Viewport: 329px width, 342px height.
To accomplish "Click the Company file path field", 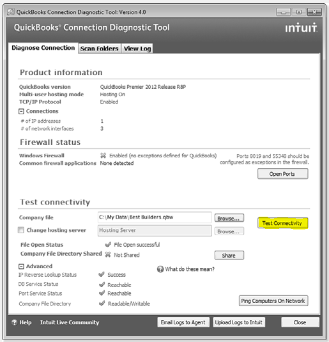I will coord(155,217).
